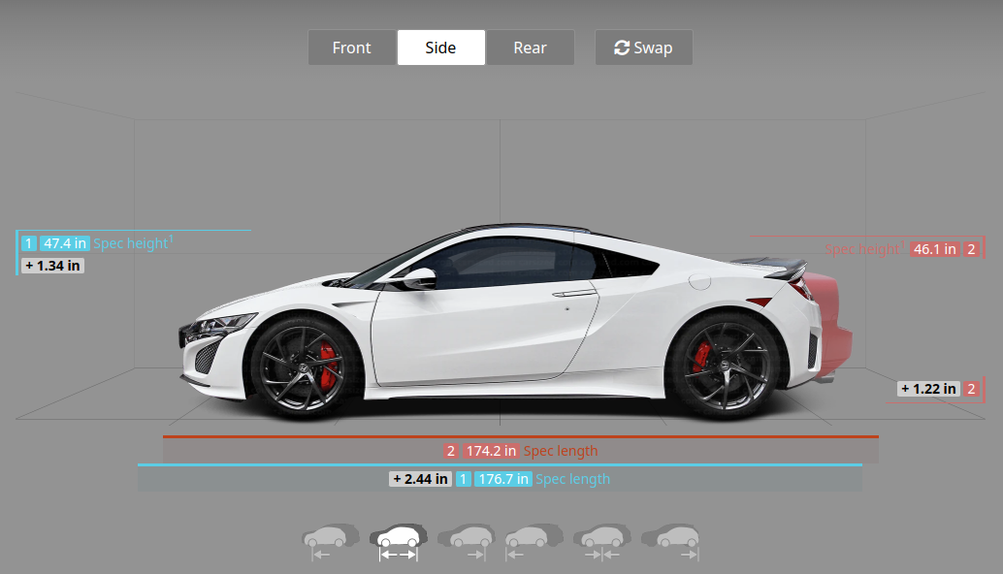Select the Side view tab
Screen dimensions: 1003x574
[x=440, y=48]
